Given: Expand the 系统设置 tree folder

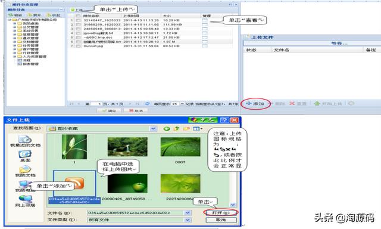Looking at the screenshot, I should pyautogui.click(x=15, y=31).
